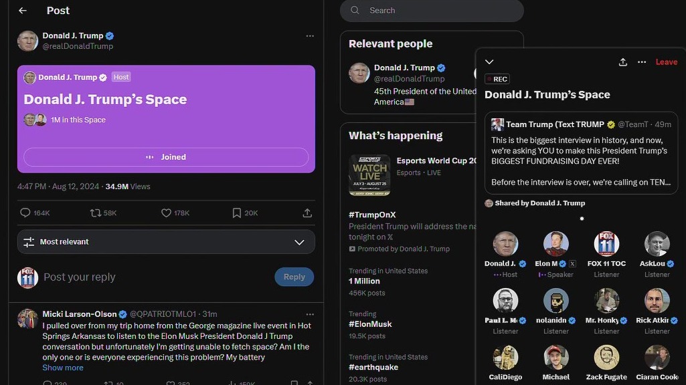Open the reply comments icon with 164K
Viewport: 686px width, 385px height.
[26, 213]
